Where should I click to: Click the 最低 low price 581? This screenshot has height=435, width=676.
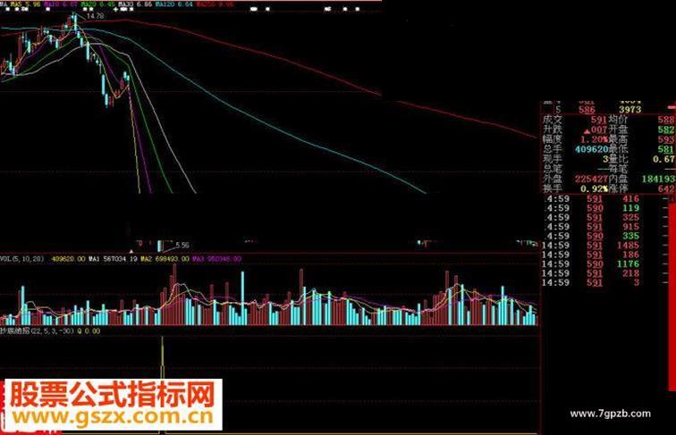pyautogui.click(x=666, y=149)
